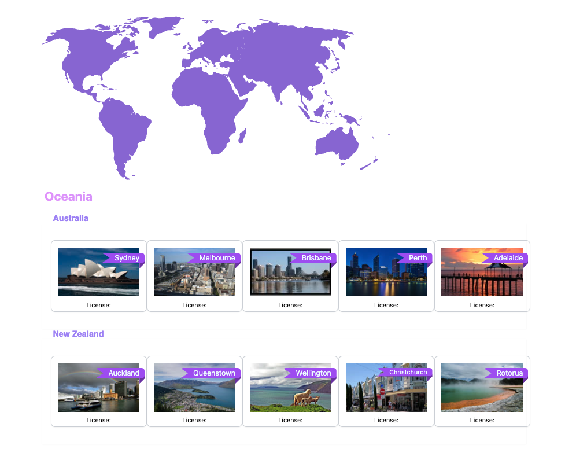Screen dimensions: 576x460
Task: Click the License text under Perth
Action: (386, 305)
